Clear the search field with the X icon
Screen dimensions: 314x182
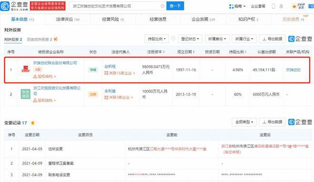pos(163,6)
